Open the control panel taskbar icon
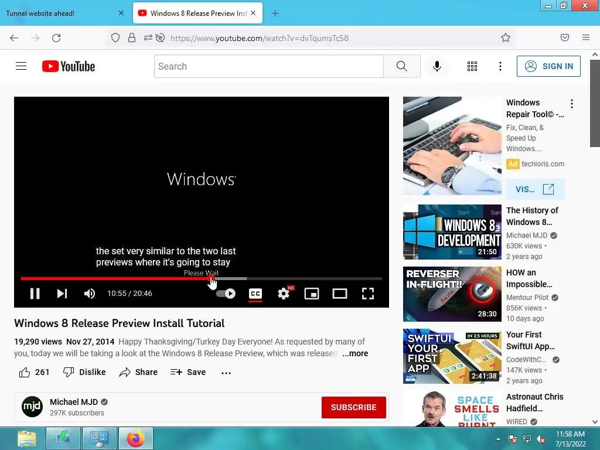600x450 pixels. [99, 438]
